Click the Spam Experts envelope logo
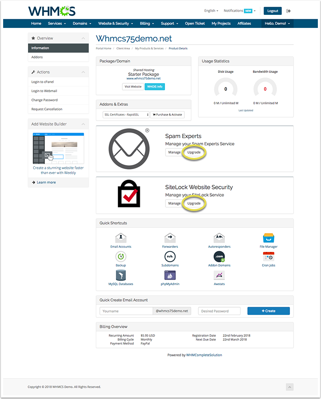 coord(129,149)
